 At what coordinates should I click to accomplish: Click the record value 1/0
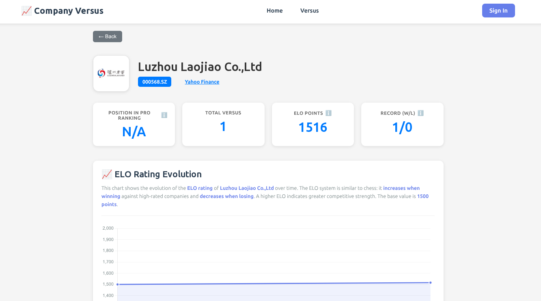point(402,127)
